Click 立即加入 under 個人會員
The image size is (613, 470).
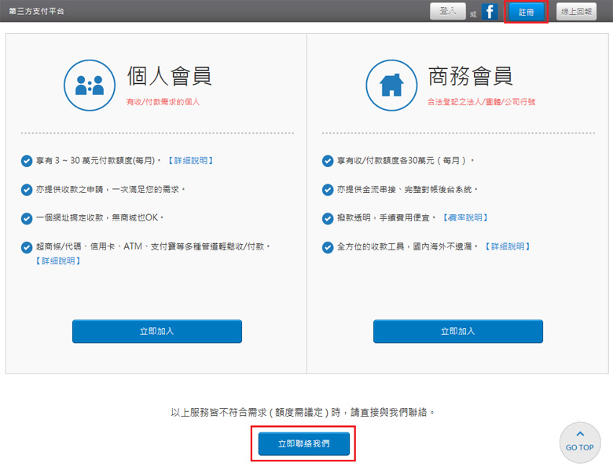(x=157, y=331)
